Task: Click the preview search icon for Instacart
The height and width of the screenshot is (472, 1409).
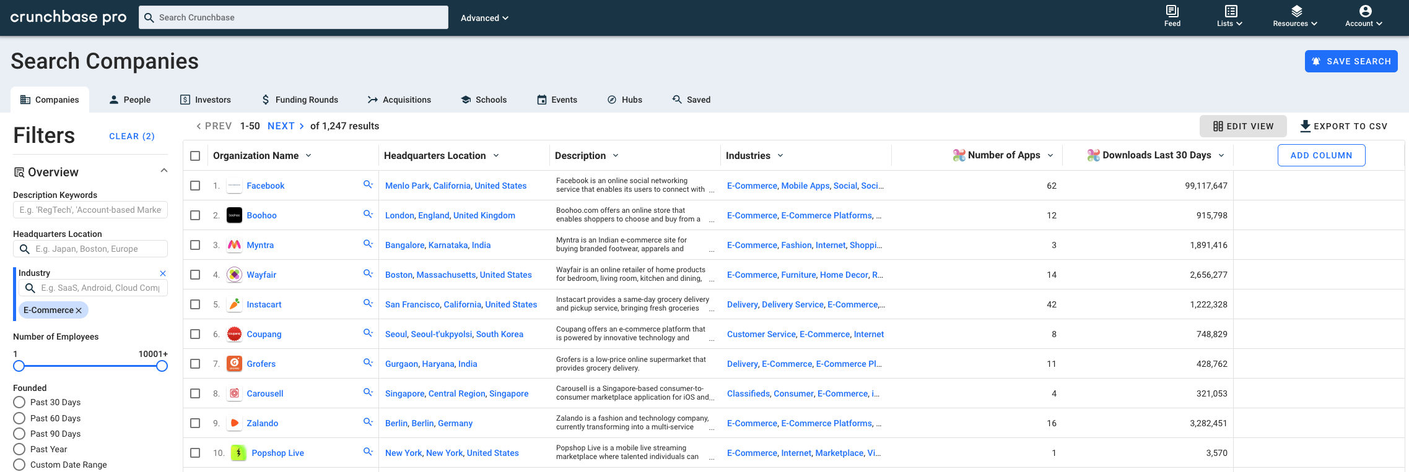Action: (x=368, y=303)
